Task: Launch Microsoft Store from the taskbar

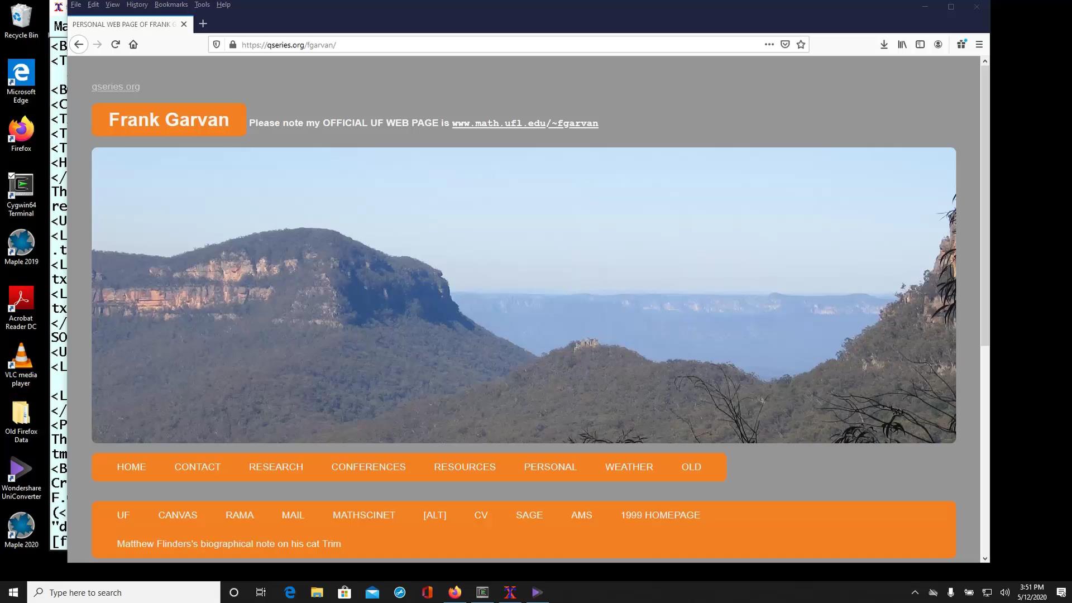Action: [344, 592]
